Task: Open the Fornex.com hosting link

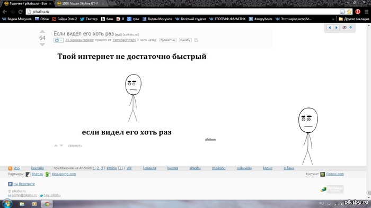Action: point(335,174)
